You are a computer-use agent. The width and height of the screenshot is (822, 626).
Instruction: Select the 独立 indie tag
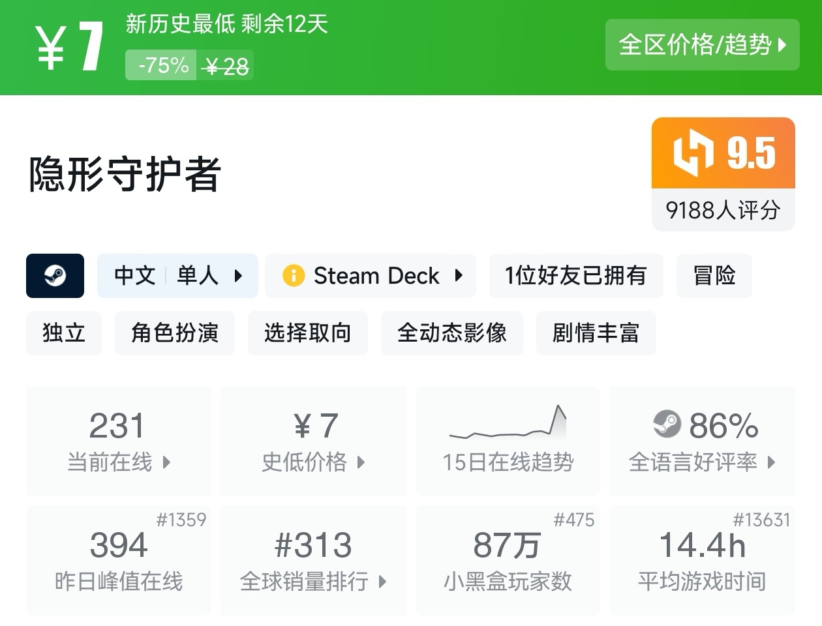(x=64, y=333)
